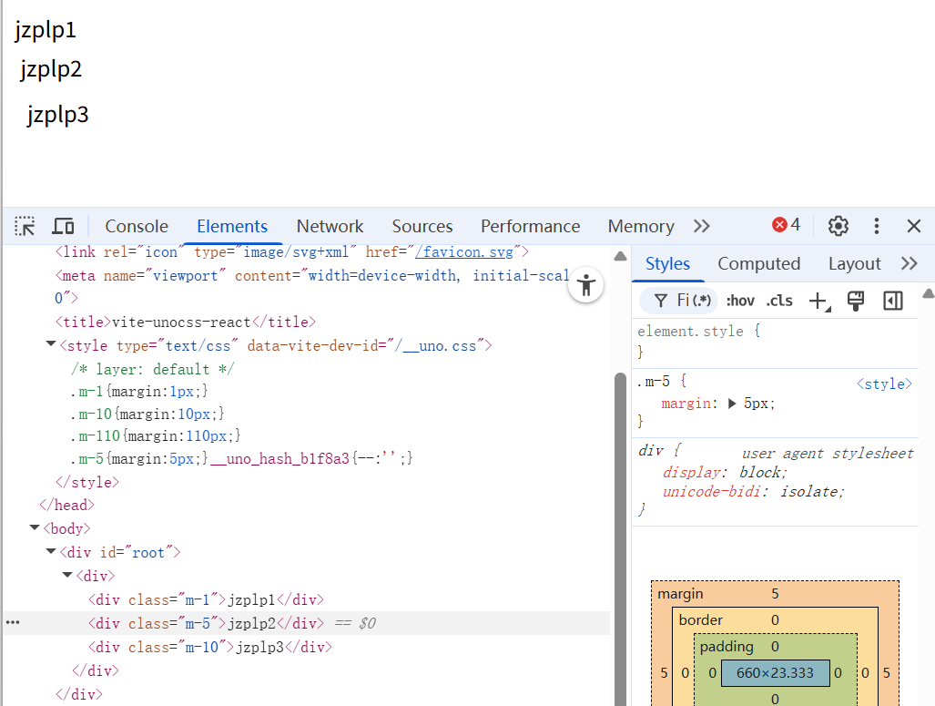The height and width of the screenshot is (706, 935).
Task: Click the margin property name in .m-5
Action: [x=686, y=404]
